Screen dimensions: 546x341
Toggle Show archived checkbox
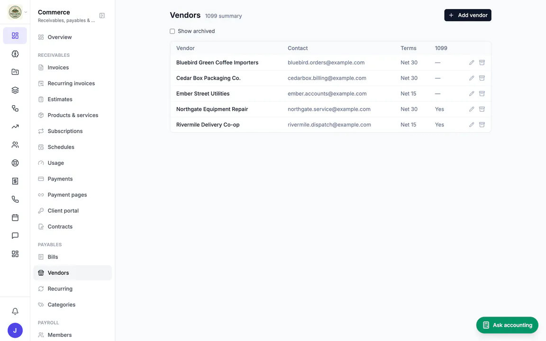[173, 31]
